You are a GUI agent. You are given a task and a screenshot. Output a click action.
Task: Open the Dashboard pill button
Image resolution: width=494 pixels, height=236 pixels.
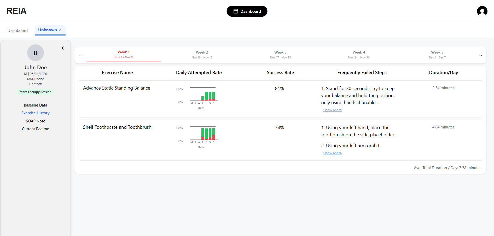[247, 11]
